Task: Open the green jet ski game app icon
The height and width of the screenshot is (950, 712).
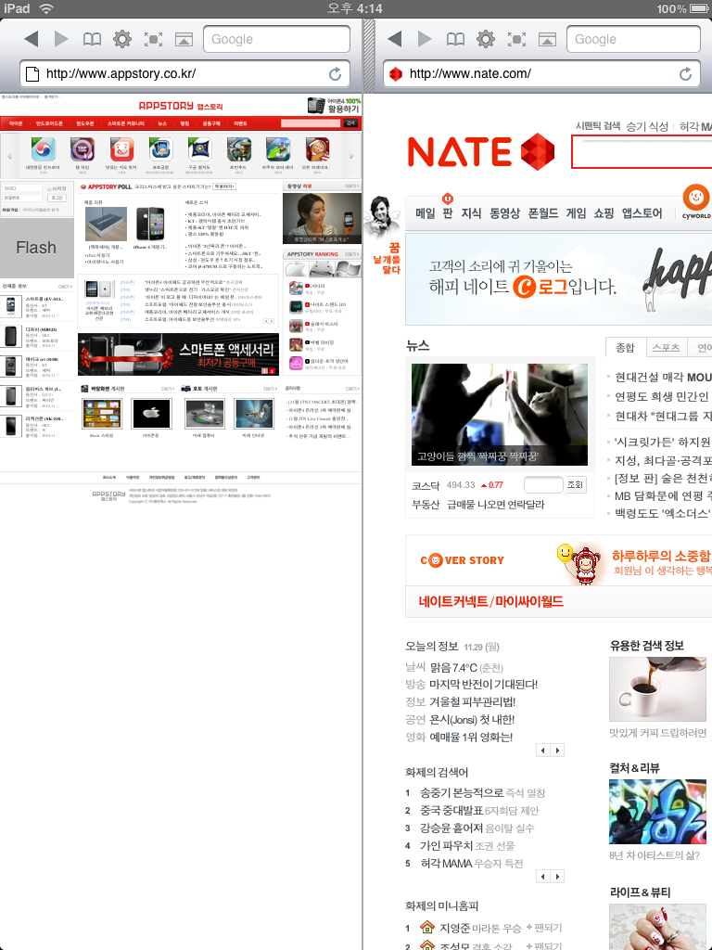Action: click(278, 149)
